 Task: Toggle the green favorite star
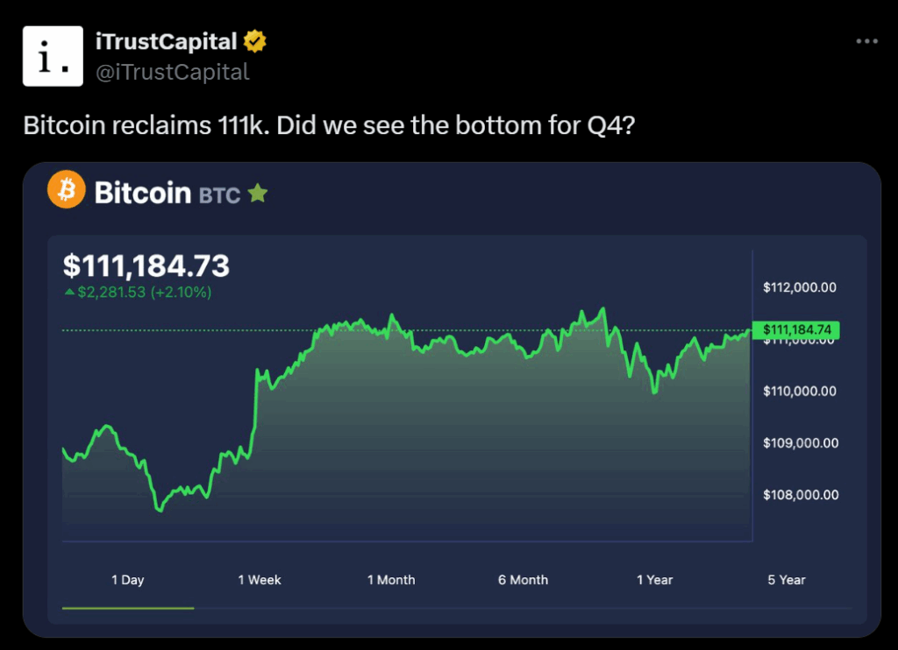point(257,193)
